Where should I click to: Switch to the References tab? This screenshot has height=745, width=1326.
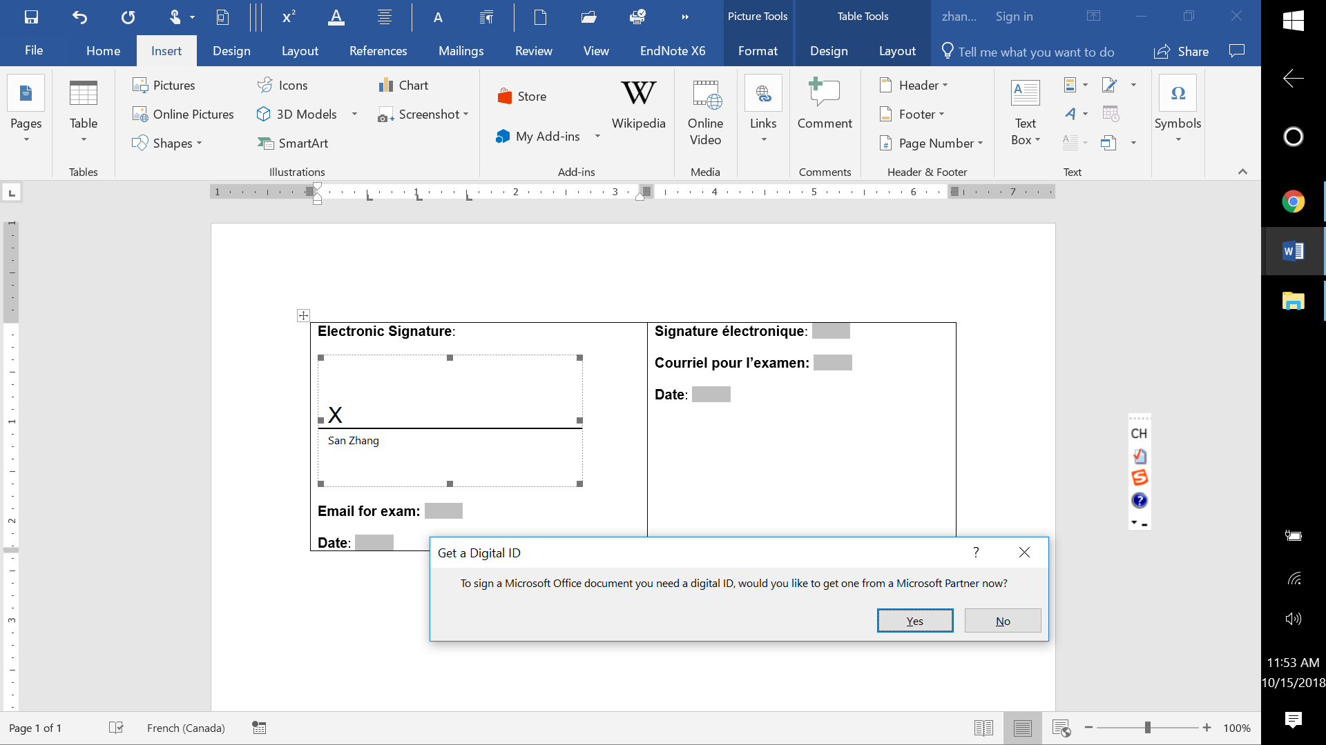pos(378,51)
